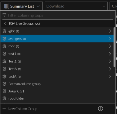This screenshot has width=117, height=114.
Task: Open help with the question mark icon
Action: click(101, 109)
